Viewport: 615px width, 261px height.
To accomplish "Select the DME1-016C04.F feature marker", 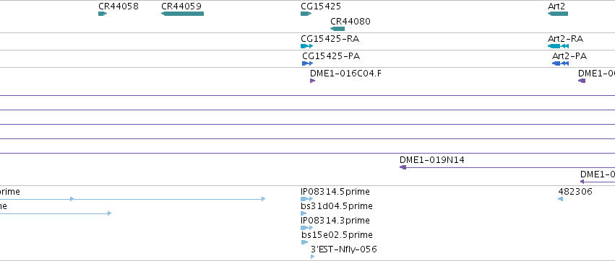I will click(x=313, y=81).
